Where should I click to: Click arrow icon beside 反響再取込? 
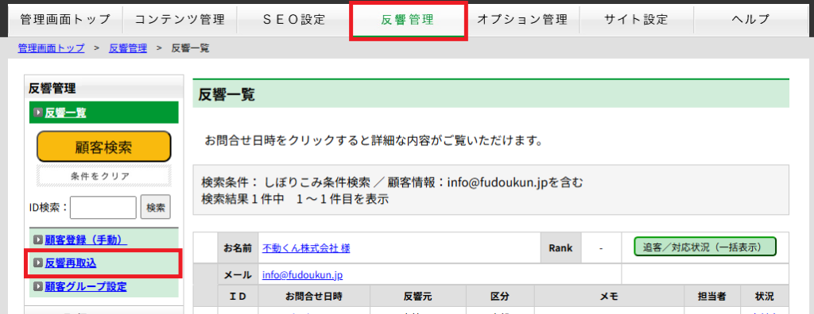[38, 263]
